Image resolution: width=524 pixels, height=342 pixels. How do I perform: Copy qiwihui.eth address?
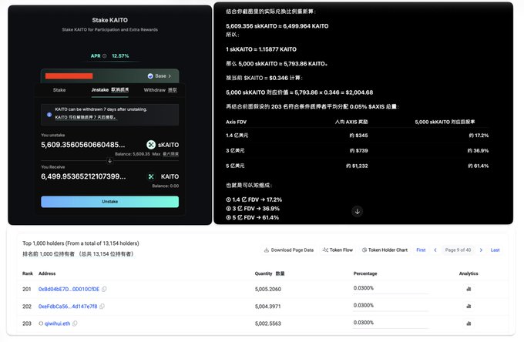[x=75, y=324]
